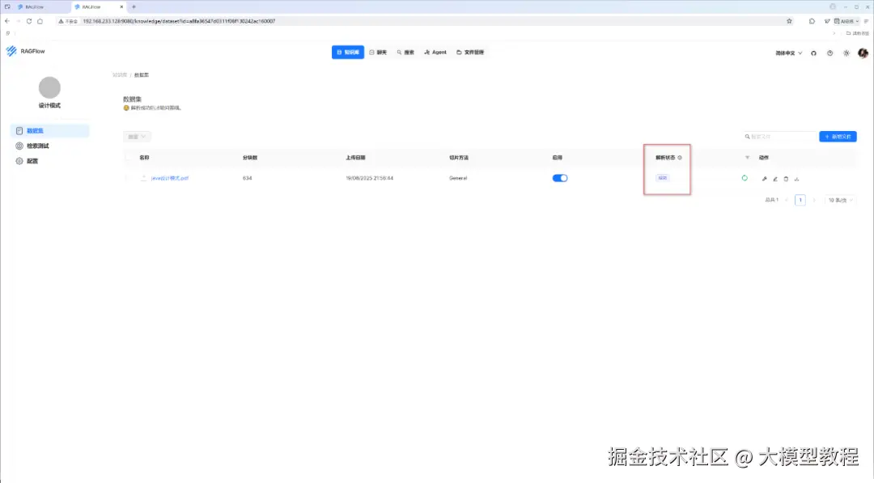Screen dimensions: 874x483
Task: Click the search files input field
Action: [x=779, y=137]
